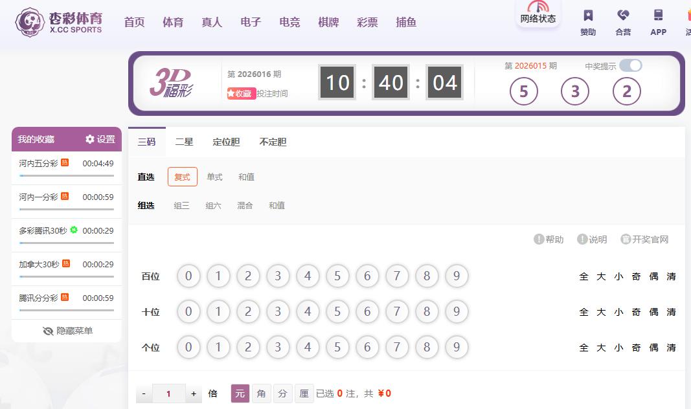Click the 赞助 sponsor bookmark icon
Image resolution: width=691 pixels, height=409 pixels.
click(587, 16)
